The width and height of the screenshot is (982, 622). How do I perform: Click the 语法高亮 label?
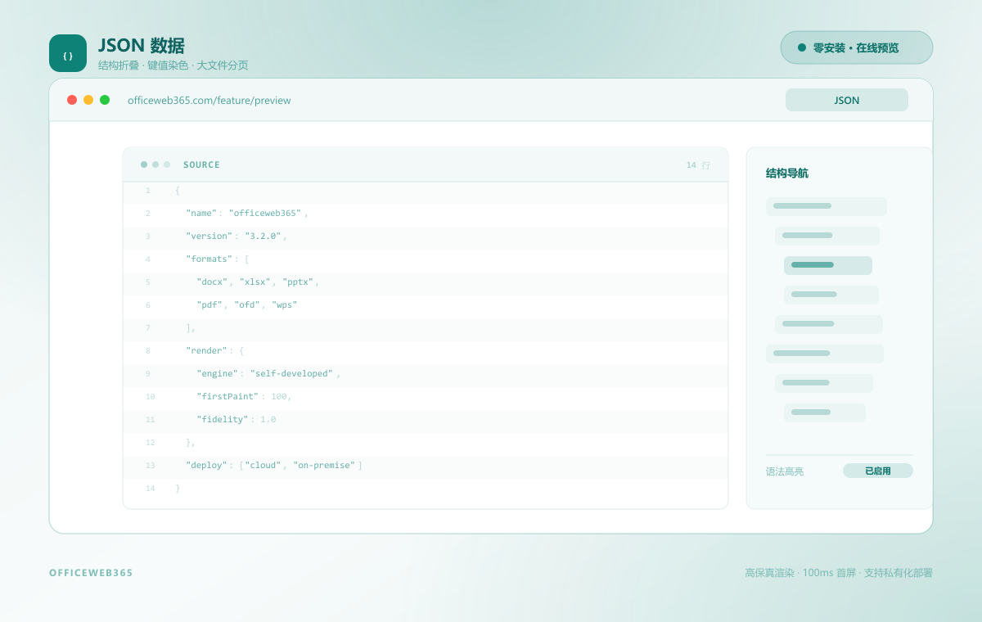coord(785,471)
